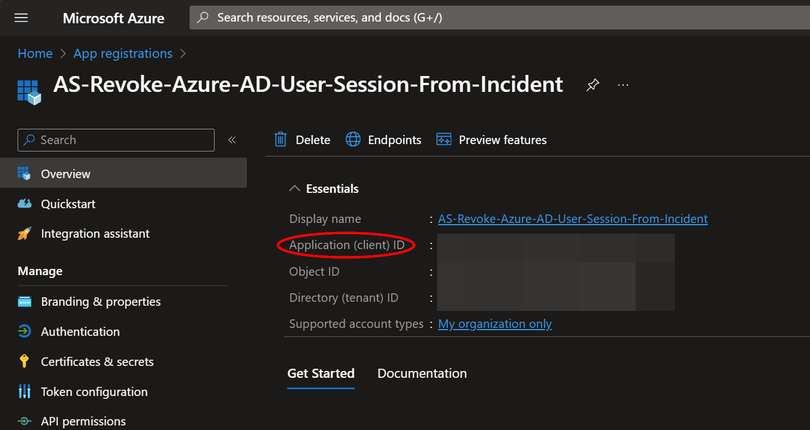The height and width of the screenshot is (430, 810).
Task: Click the page title AS-Revoke-Azure-AD-User-Session-From-Incident
Action: click(308, 85)
